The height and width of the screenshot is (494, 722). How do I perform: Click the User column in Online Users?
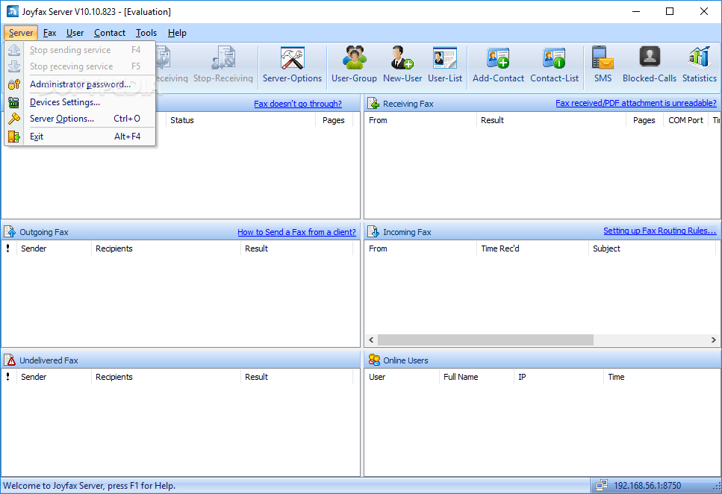(x=402, y=377)
